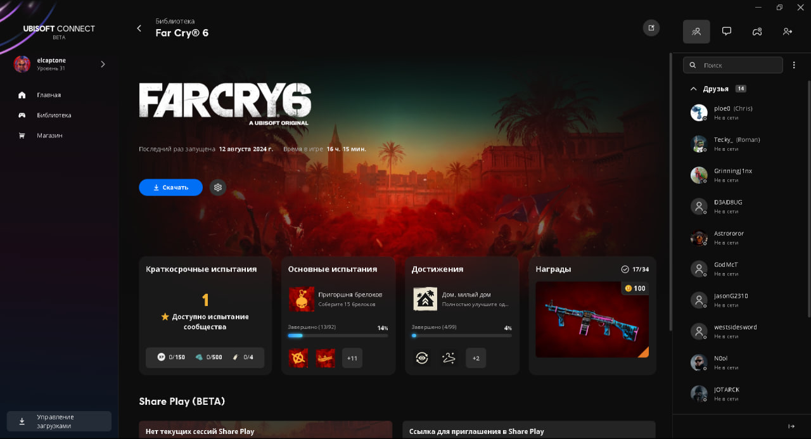Go back with the left arrow
Viewport: 811px width, 439px height.
[x=139, y=29]
